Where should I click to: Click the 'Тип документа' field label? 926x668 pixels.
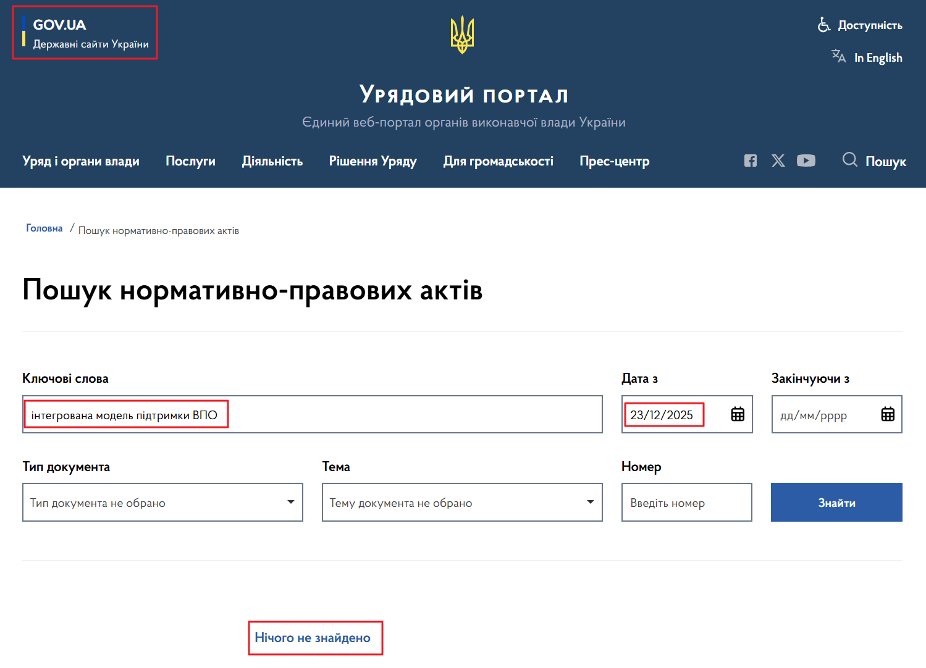[x=66, y=467]
